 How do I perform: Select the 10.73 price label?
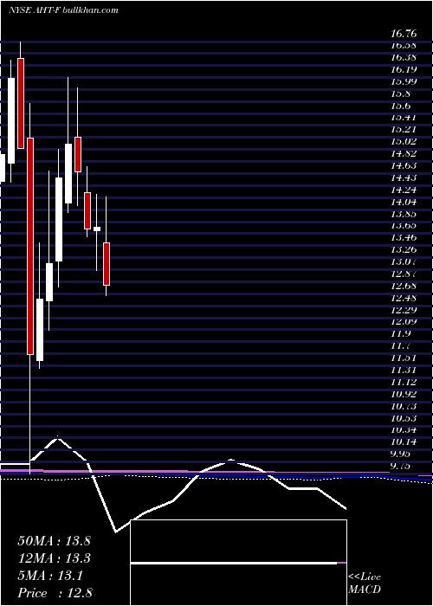point(404,406)
